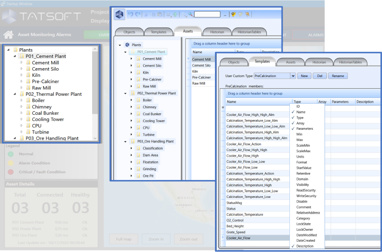Uncheck the Array column in the column list
This screenshot has height=252, width=382.
tap(300, 123)
